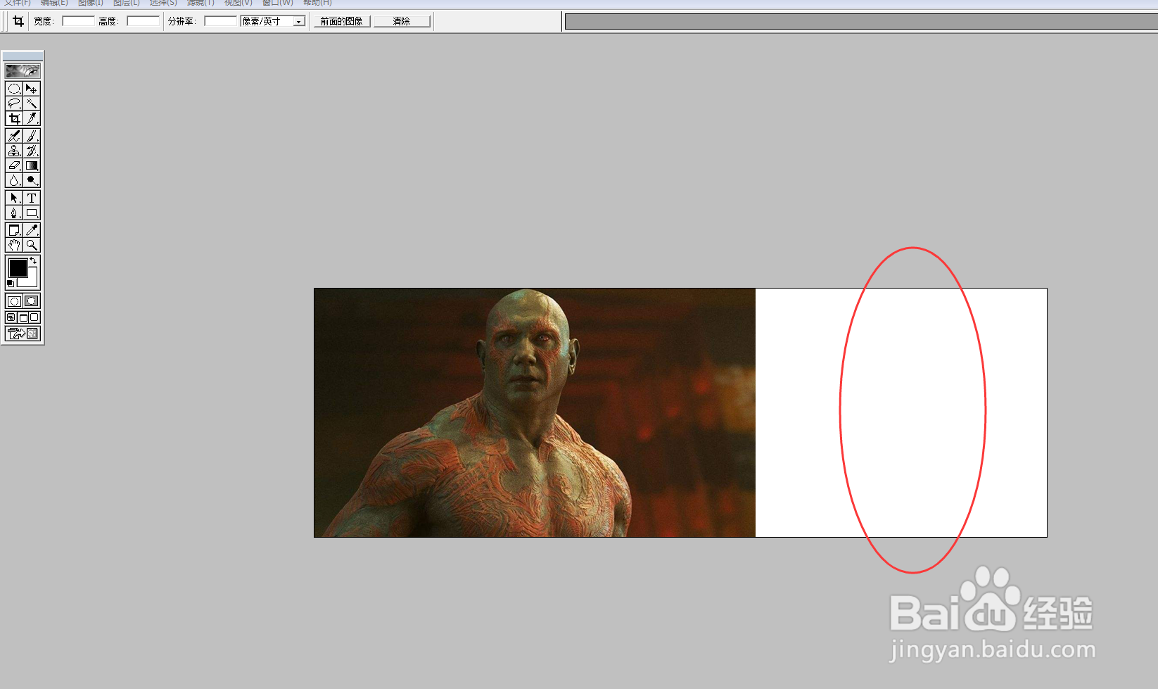Select the Slice tool
Viewport: 1158px width, 689px height.
pyautogui.click(x=32, y=118)
